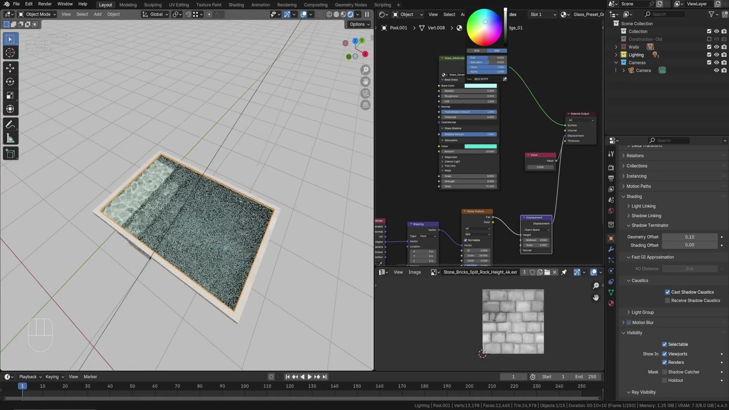
Task: Select the Annotate tool
Action: coord(10,125)
